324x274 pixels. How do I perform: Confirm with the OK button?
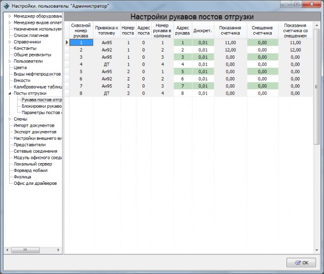(301, 263)
